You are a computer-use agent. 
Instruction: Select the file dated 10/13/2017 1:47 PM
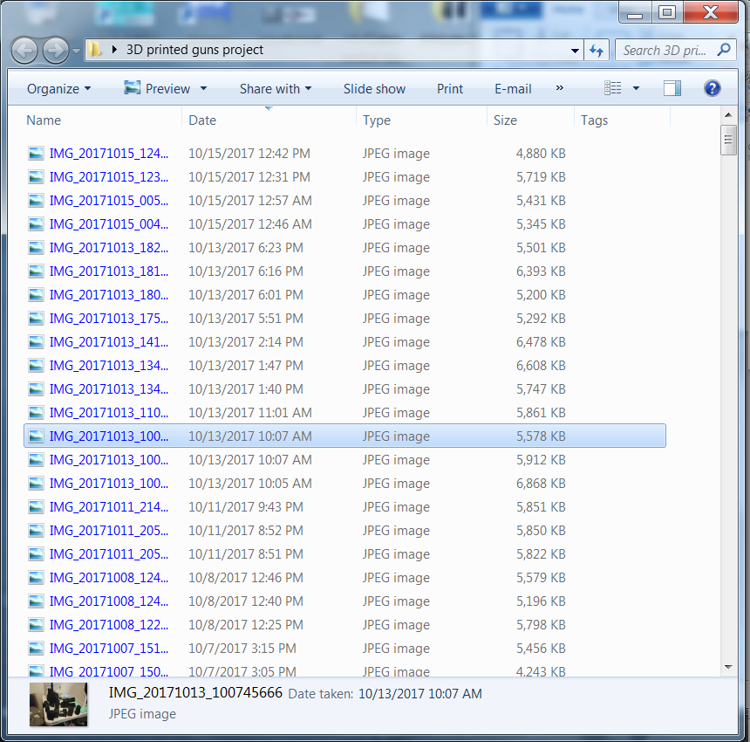(x=344, y=365)
